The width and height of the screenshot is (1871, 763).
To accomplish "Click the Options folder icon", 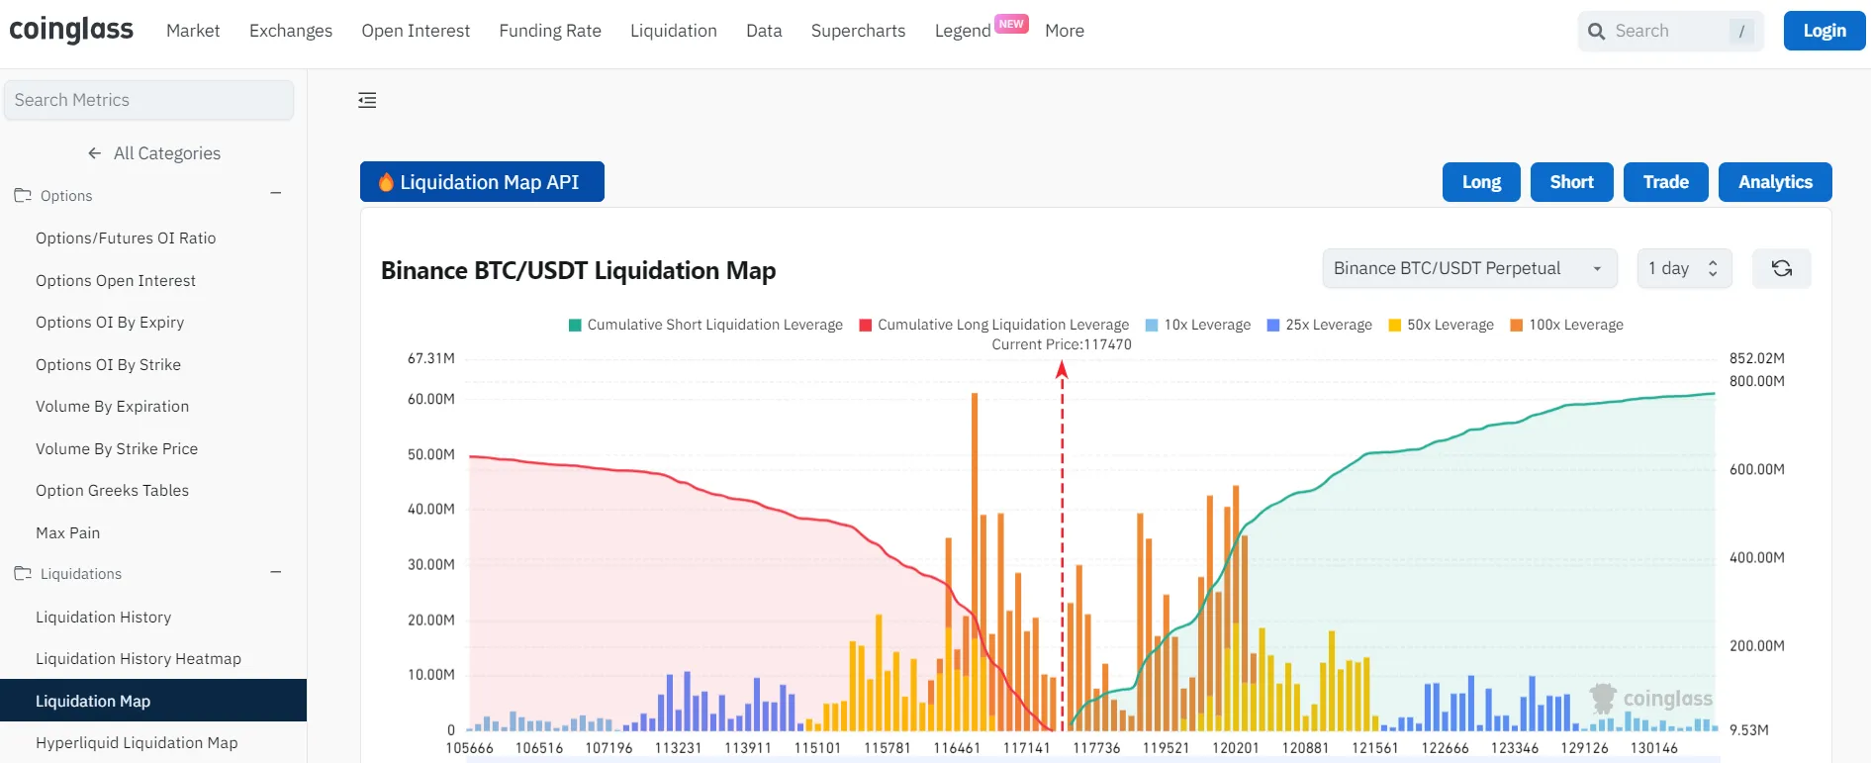I will click(23, 196).
